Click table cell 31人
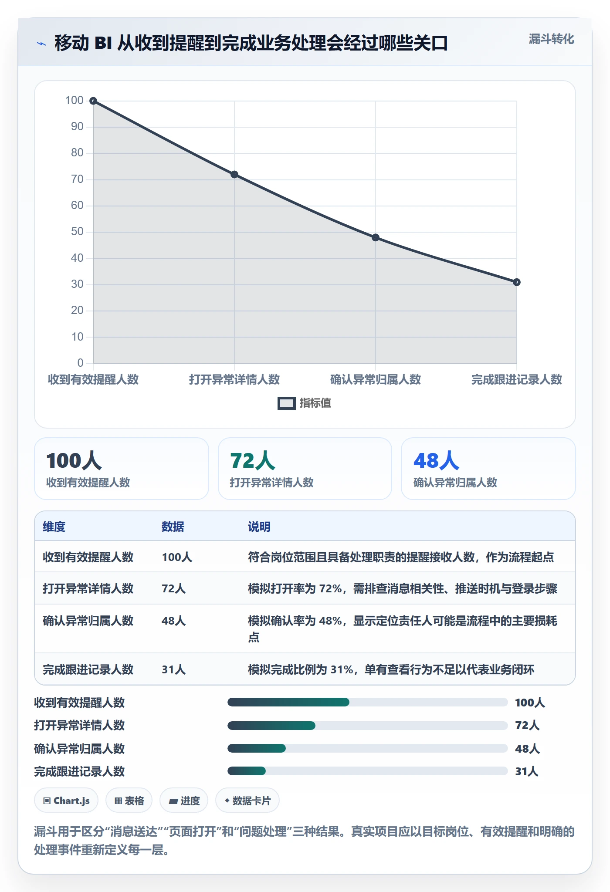The height and width of the screenshot is (892, 610). [174, 669]
